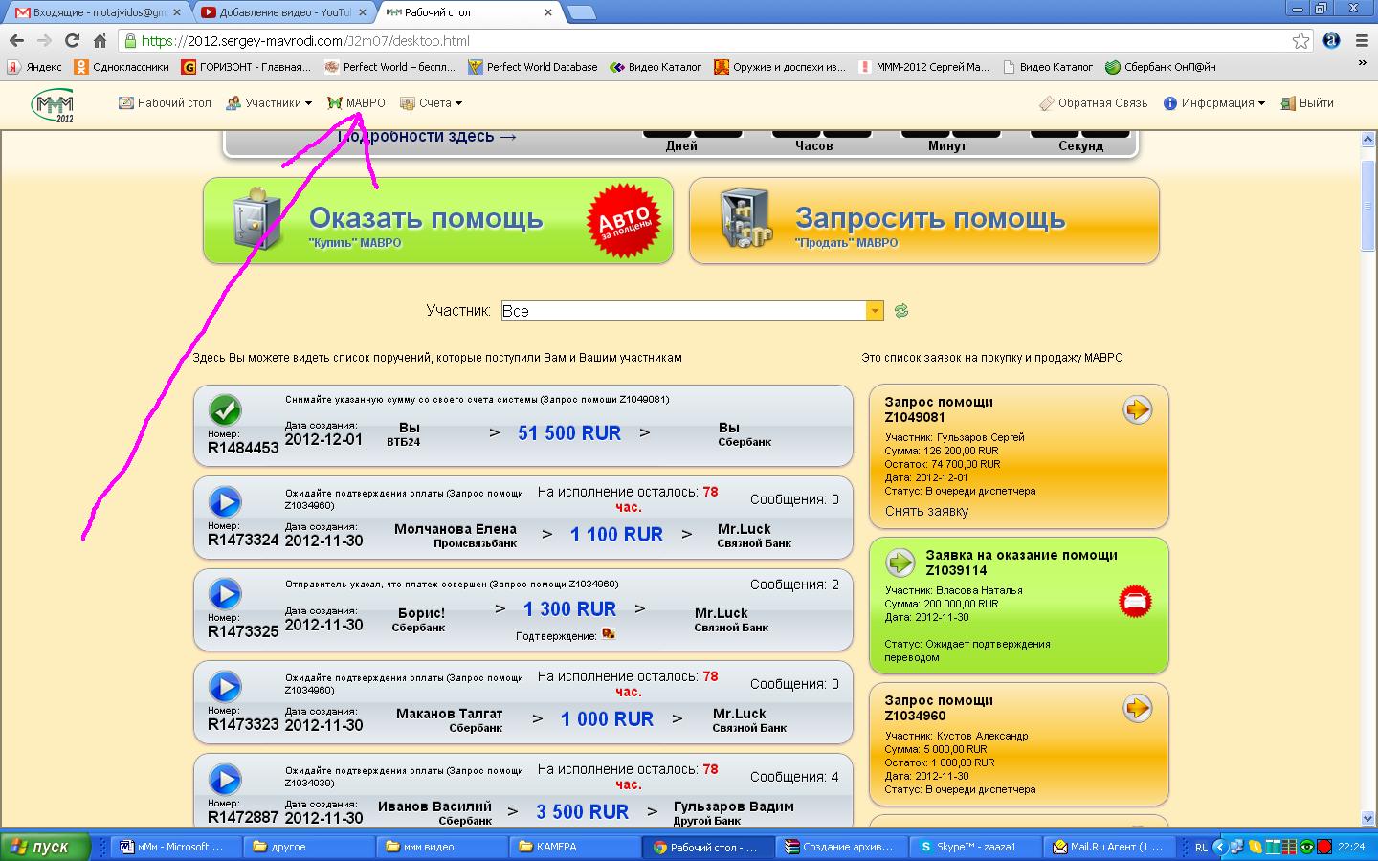This screenshot has width=1378, height=861.
Task: Click Снять заявку link on request Z1049081
Action: (x=926, y=511)
